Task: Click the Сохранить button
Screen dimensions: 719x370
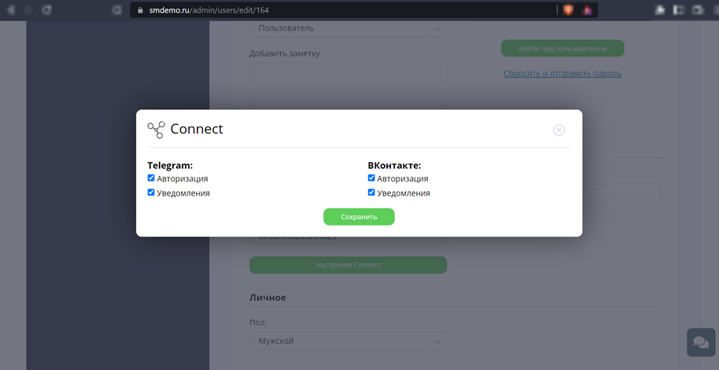Action: tap(359, 217)
